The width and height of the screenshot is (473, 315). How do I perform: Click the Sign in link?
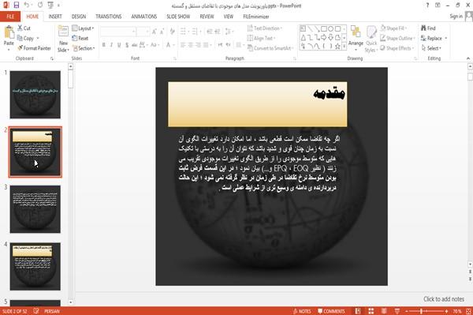point(456,17)
